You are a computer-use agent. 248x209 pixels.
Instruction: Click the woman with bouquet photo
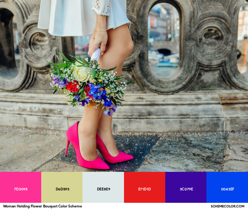coord(124,86)
